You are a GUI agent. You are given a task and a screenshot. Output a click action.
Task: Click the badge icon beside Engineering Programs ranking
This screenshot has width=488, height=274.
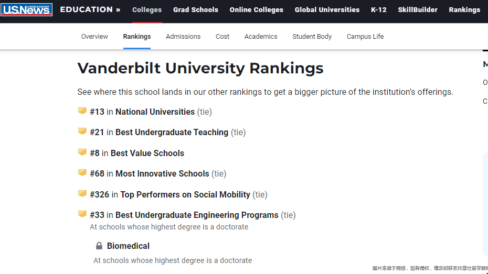[x=82, y=214]
